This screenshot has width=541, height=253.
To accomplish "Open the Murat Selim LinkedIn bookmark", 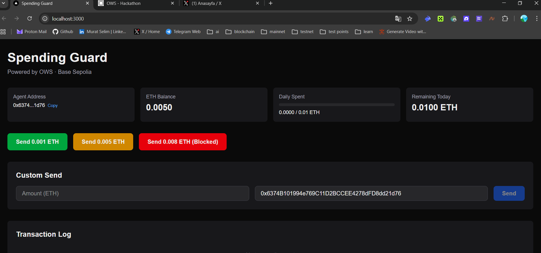I will click(x=102, y=32).
